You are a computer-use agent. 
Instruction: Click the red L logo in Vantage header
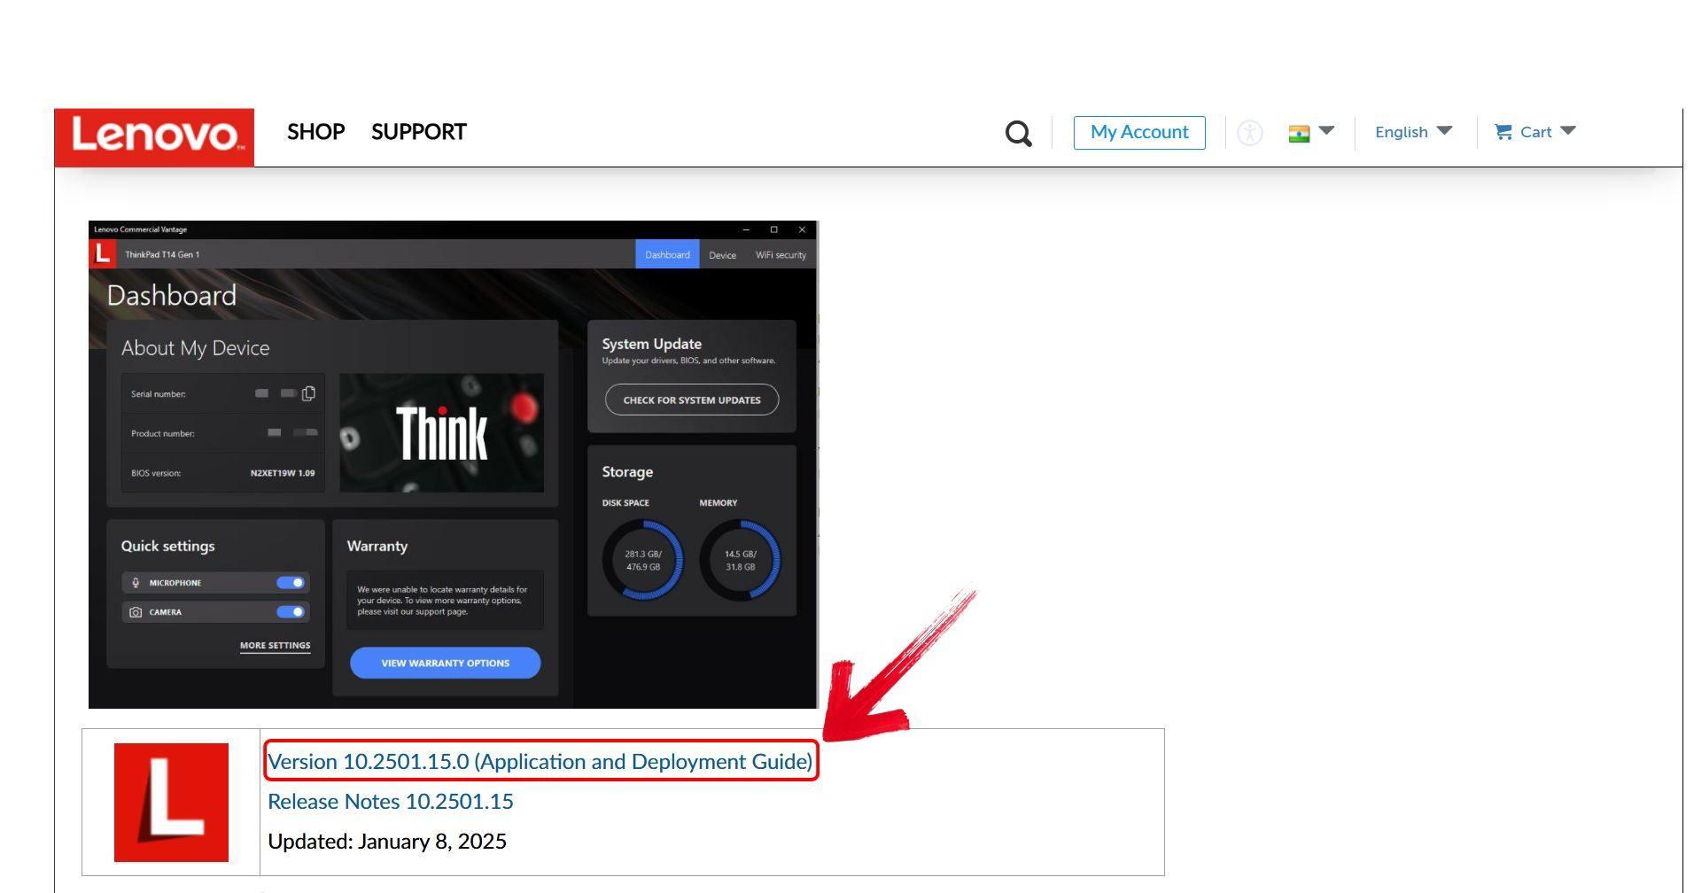click(103, 254)
